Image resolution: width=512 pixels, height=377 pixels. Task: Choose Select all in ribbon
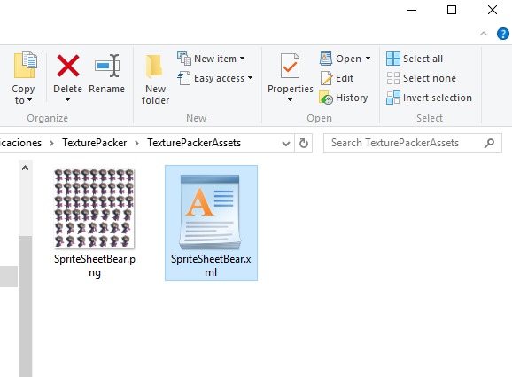click(x=415, y=59)
